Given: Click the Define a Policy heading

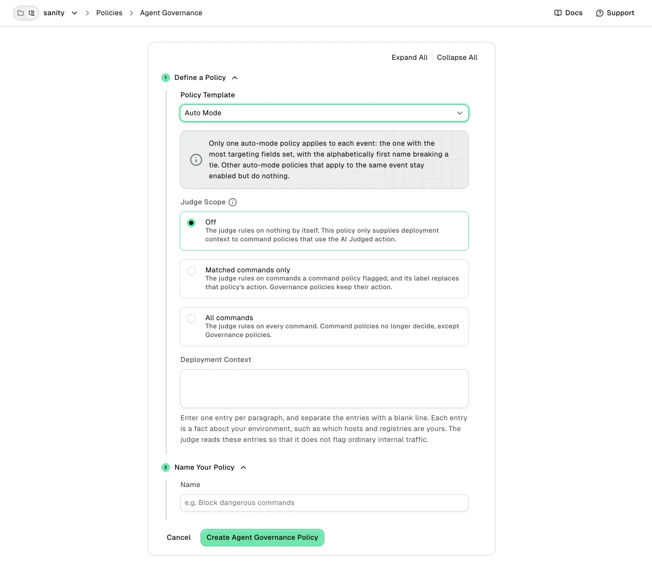Looking at the screenshot, I should [x=200, y=78].
